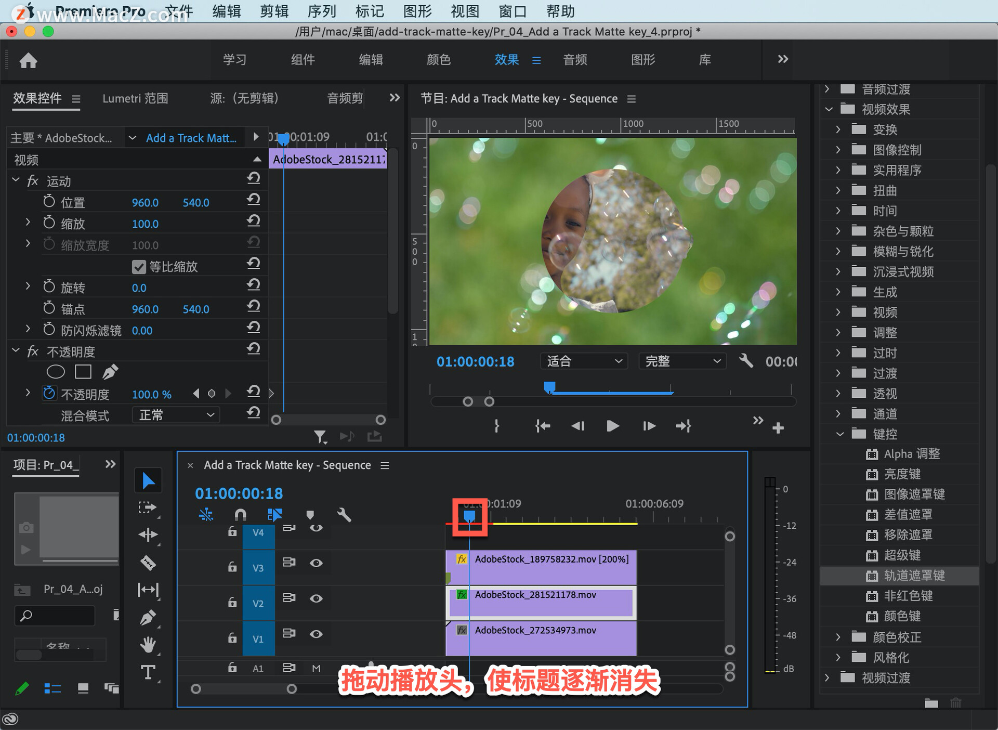Lock the V3 track
998x730 pixels.
[x=232, y=567]
